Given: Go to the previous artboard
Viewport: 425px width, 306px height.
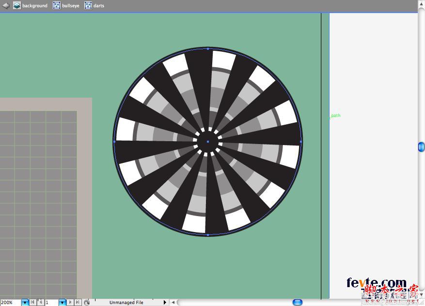Looking at the screenshot, I should point(41,302).
